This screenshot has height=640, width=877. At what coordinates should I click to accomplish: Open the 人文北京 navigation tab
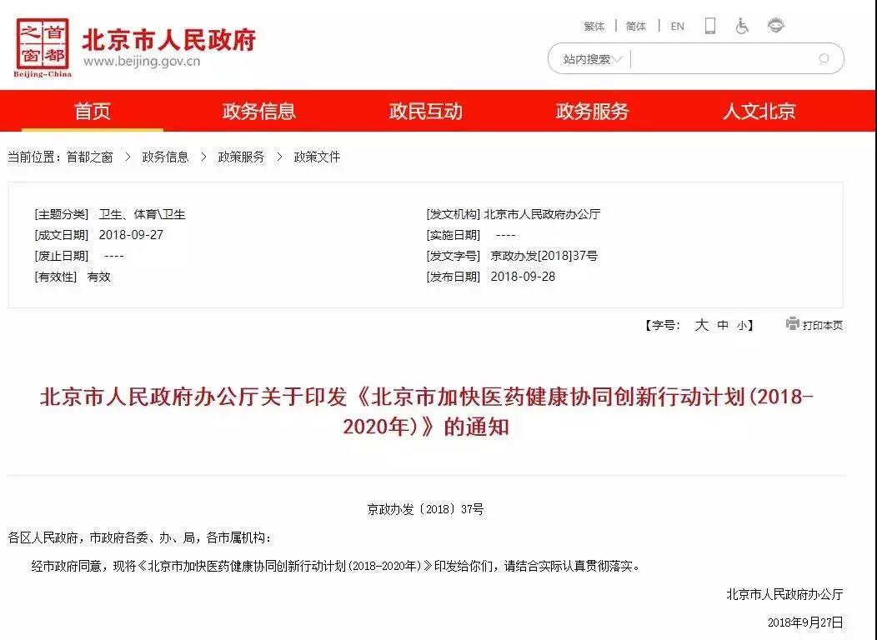click(x=759, y=111)
